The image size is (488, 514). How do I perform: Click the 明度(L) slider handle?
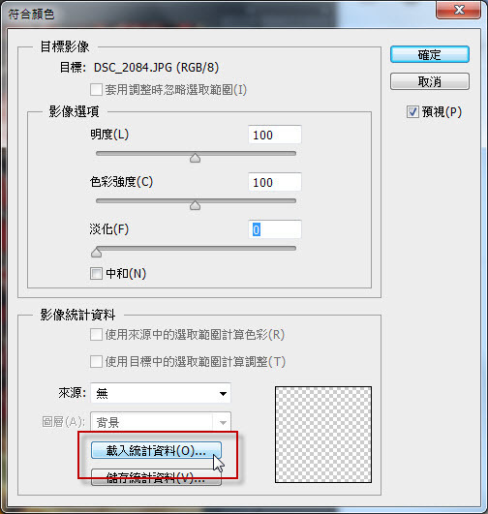(196, 158)
